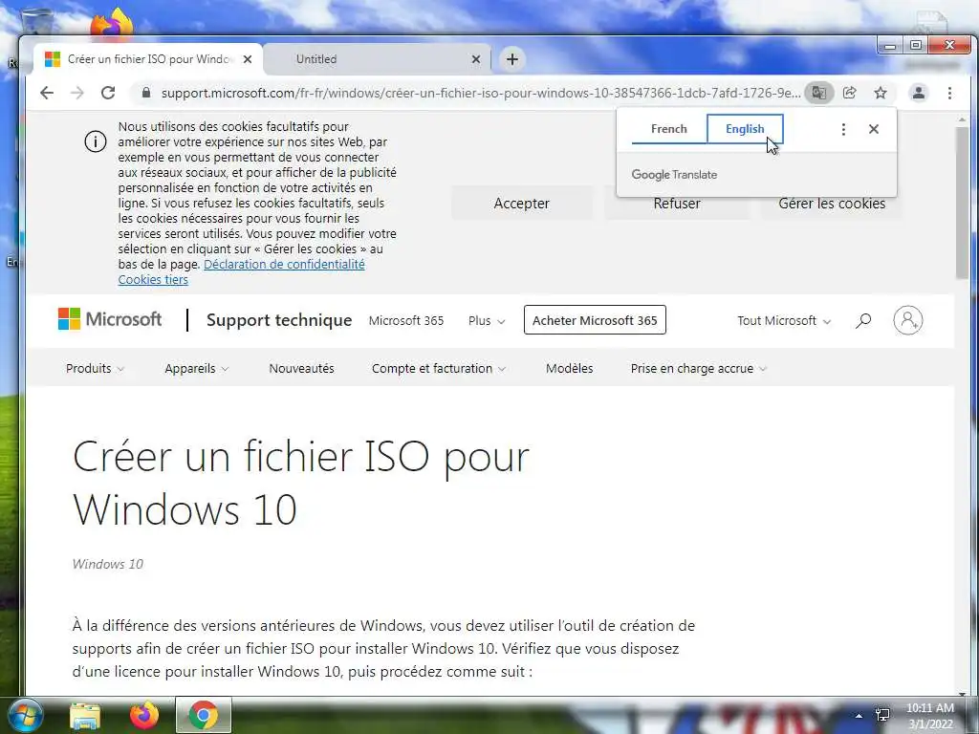Image resolution: width=979 pixels, height=734 pixels.
Task: Open the Nouveautés menu item
Action: click(301, 368)
